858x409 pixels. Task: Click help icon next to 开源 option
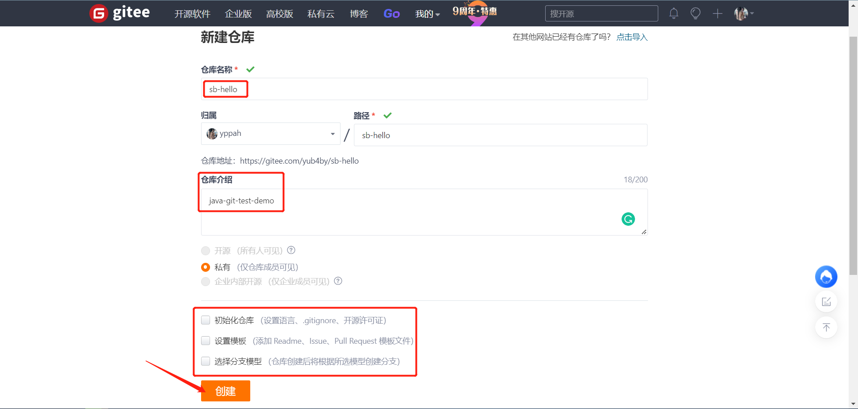pyautogui.click(x=291, y=250)
